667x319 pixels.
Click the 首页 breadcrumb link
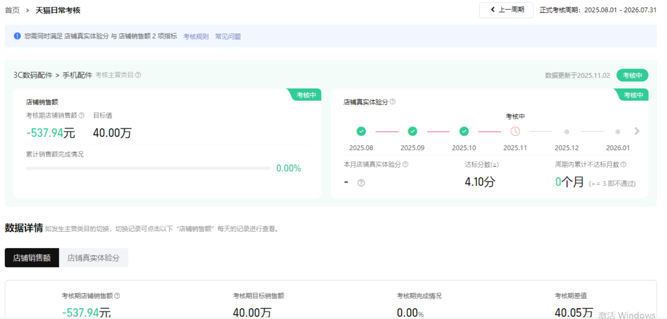point(12,10)
